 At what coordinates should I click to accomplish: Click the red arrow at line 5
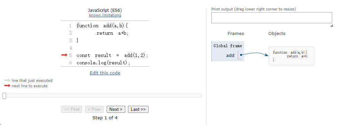click(64, 55)
